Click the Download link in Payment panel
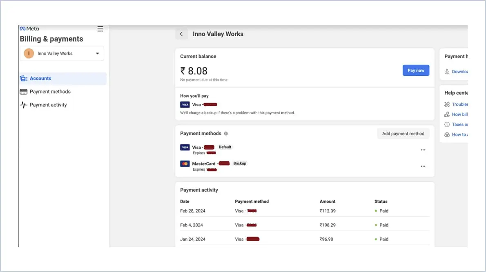The height and width of the screenshot is (272, 486). (459, 72)
